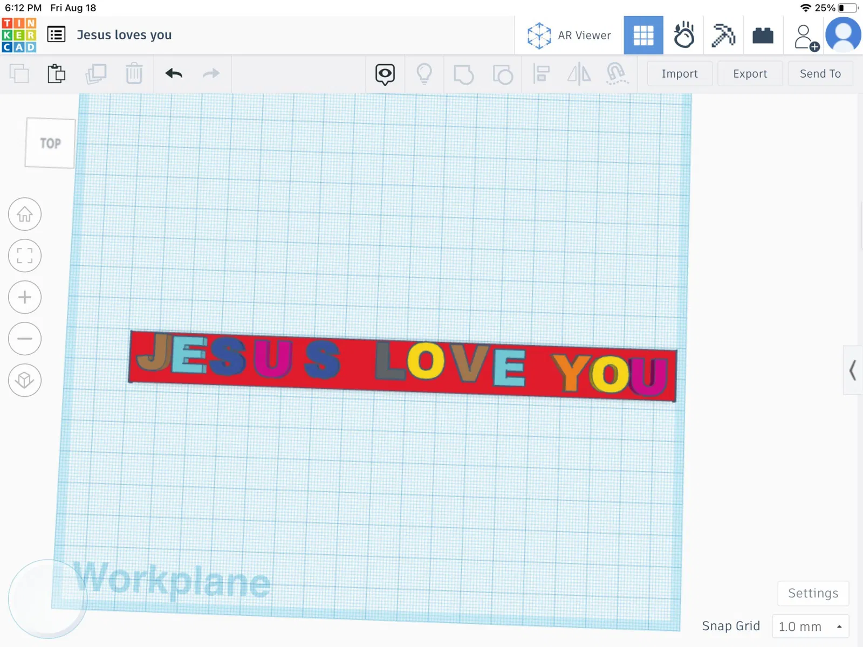Activate the Cruise tool
The width and height of the screenshot is (863, 647).
[x=617, y=74]
